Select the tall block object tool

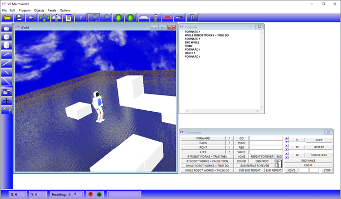[x=7, y=45]
